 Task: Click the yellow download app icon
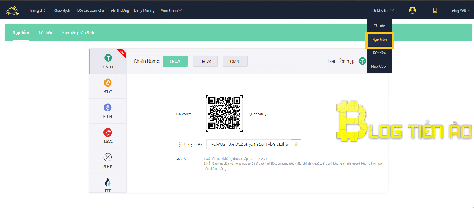point(435,10)
